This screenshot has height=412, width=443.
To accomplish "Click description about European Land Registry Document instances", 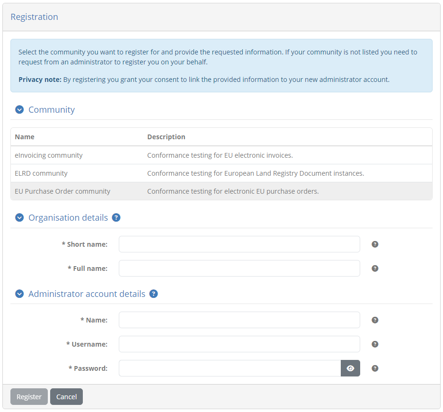I will coord(256,173).
